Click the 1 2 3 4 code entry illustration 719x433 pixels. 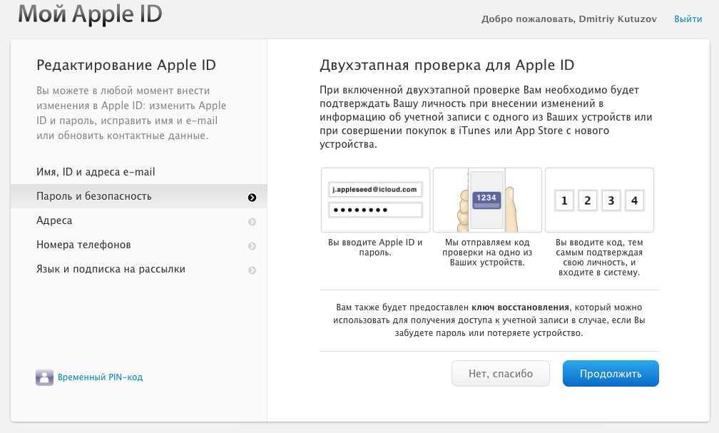[599, 200]
